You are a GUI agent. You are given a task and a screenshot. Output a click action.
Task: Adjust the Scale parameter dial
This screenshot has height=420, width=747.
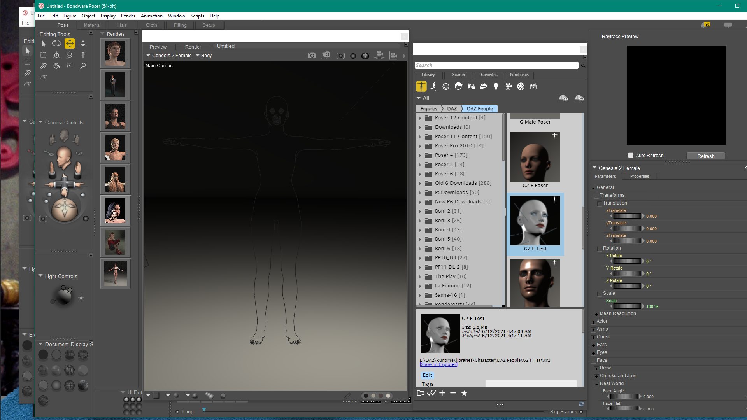(x=627, y=306)
